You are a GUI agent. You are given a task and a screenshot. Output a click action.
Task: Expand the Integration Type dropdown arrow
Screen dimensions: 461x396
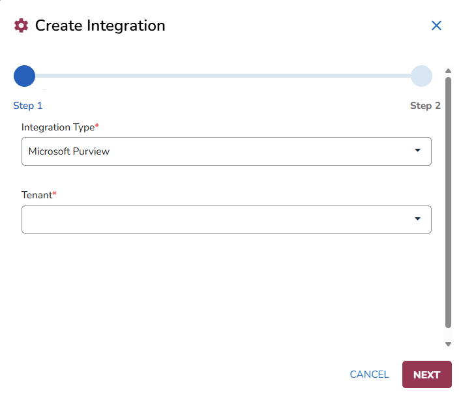pyautogui.click(x=417, y=151)
